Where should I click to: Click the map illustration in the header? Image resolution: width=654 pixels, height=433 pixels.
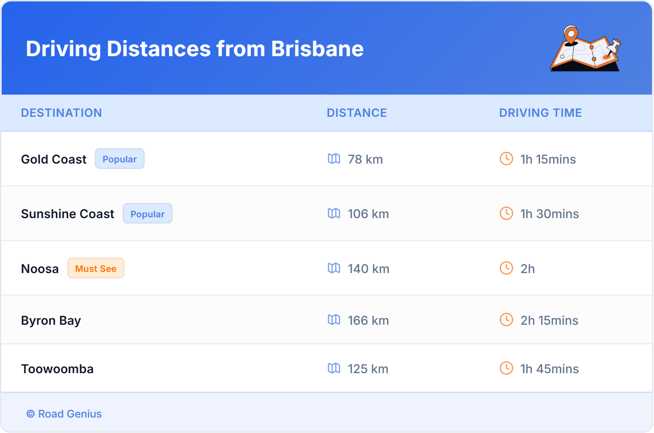point(585,48)
